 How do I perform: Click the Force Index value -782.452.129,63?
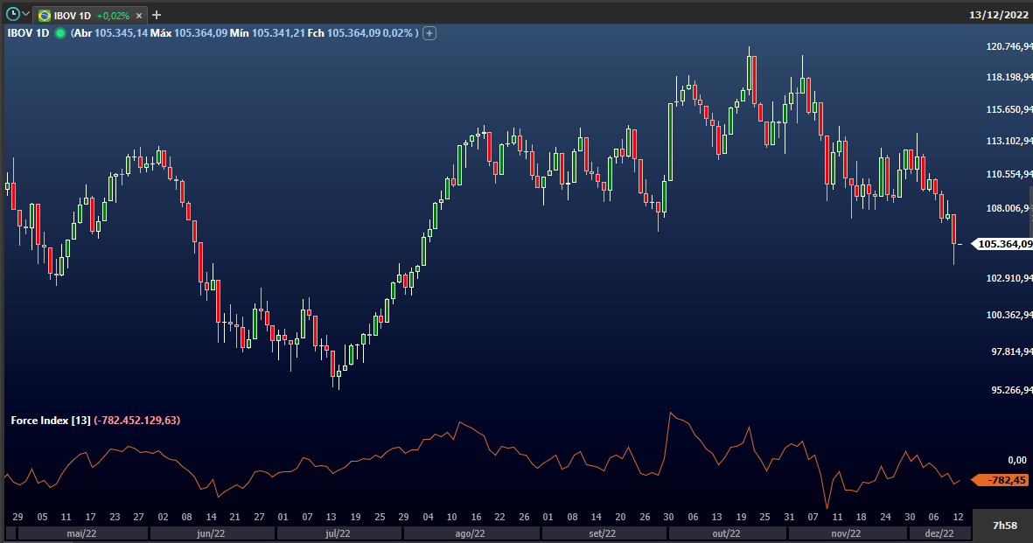tap(137, 421)
